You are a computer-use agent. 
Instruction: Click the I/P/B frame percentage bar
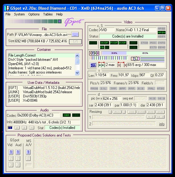(133, 53)
